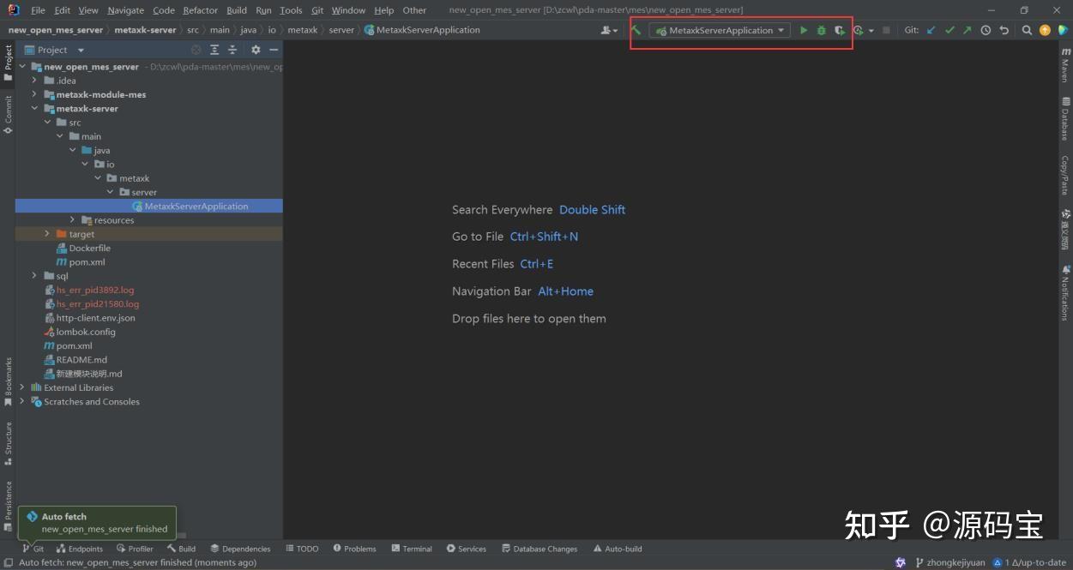Run with Coverage icon

coord(840,30)
